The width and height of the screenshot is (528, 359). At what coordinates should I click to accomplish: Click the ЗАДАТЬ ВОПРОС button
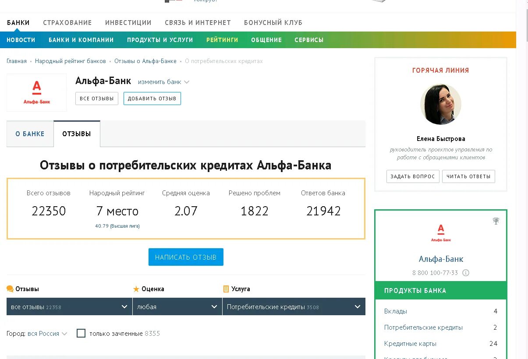click(x=413, y=176)
